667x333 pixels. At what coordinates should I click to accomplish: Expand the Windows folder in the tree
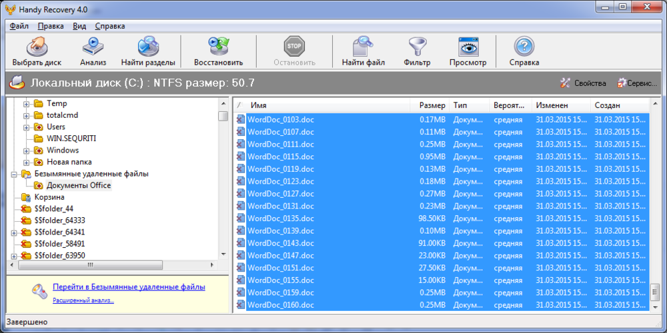(x=27, y=151)
